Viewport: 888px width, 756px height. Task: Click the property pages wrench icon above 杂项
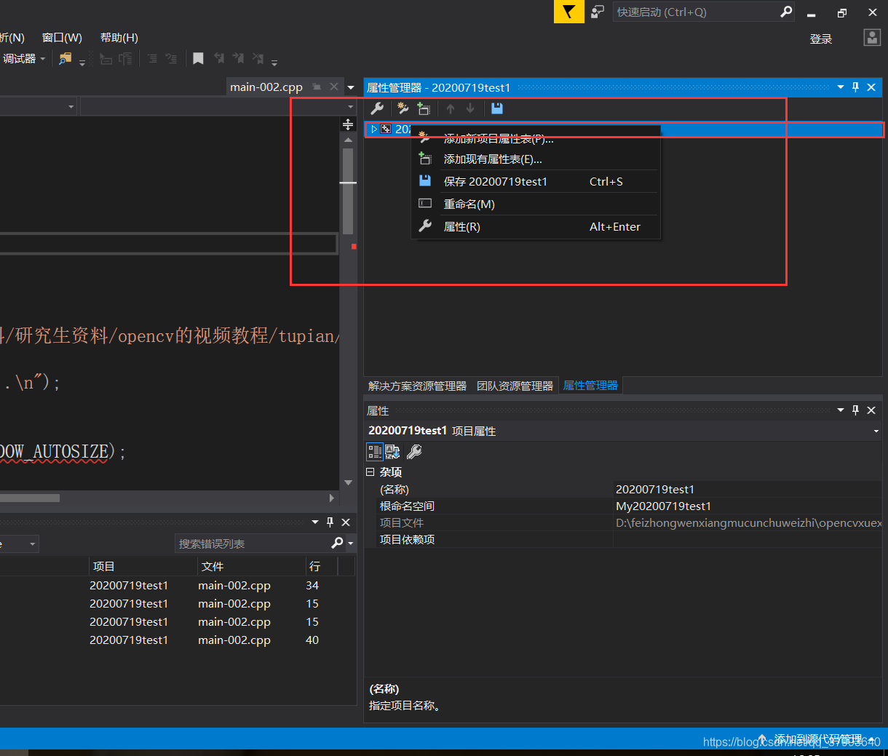(x=414, y=452)
